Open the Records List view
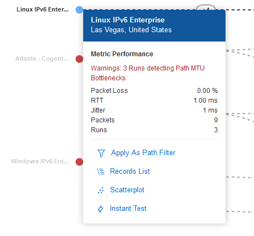254x236 pixels. [130, 171]
